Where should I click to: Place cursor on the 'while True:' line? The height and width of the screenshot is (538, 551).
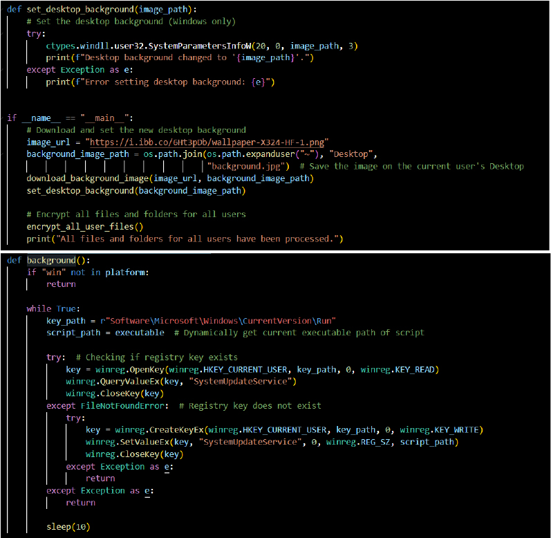point(53,309)
